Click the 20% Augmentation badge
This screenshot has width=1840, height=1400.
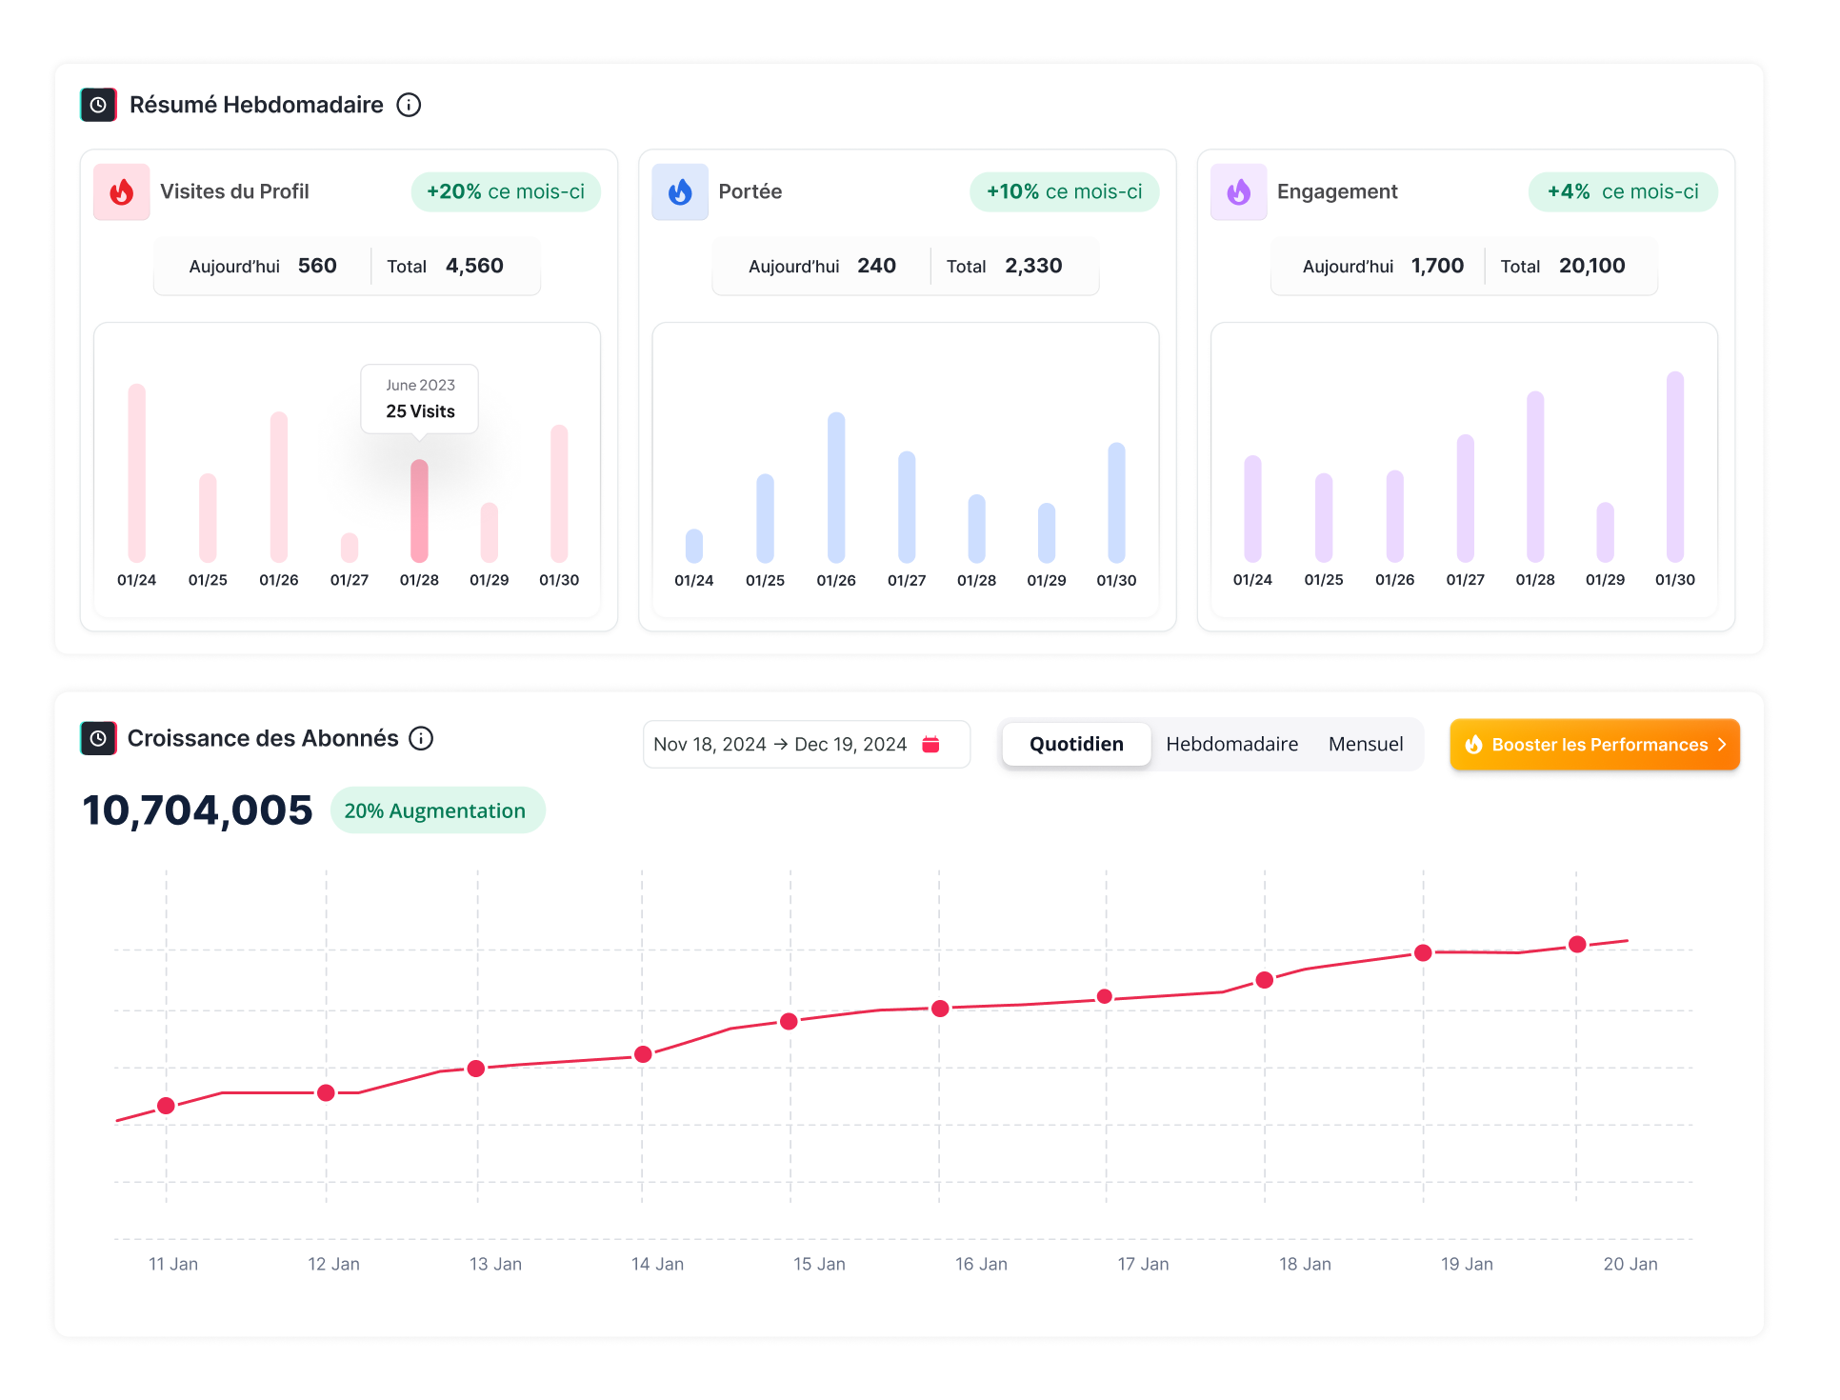(x=437, y=810)
